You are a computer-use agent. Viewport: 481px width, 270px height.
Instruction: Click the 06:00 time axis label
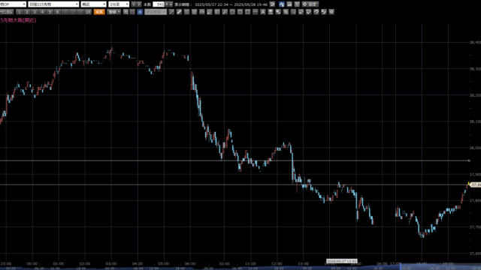[x=190, y=263]
